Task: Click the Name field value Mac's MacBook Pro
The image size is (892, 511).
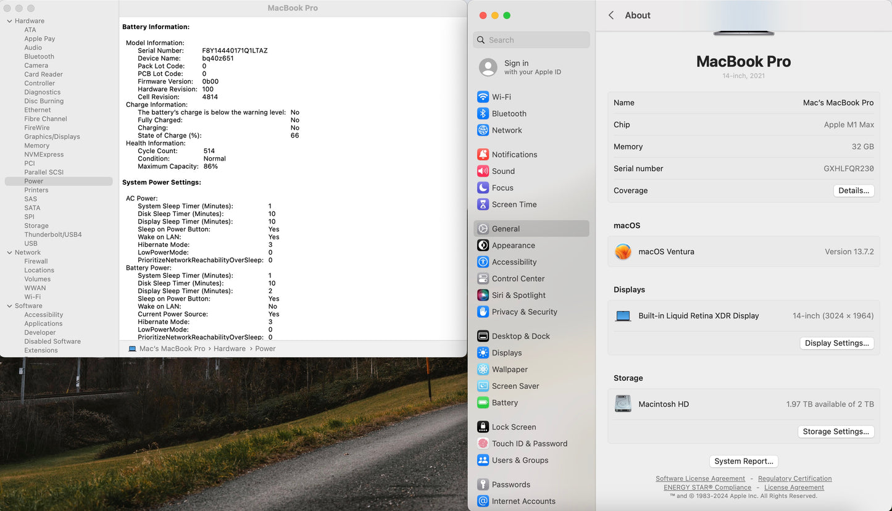Action: 838,103
